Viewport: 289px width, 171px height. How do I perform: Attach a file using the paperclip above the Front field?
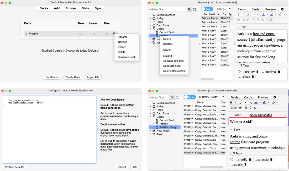tap(246, 108)
